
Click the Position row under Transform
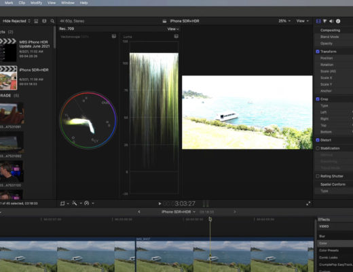[x=333, y=58]
